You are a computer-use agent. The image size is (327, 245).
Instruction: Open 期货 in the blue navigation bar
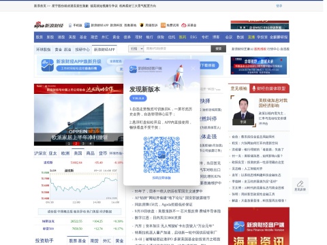click(x=94, y=37)
